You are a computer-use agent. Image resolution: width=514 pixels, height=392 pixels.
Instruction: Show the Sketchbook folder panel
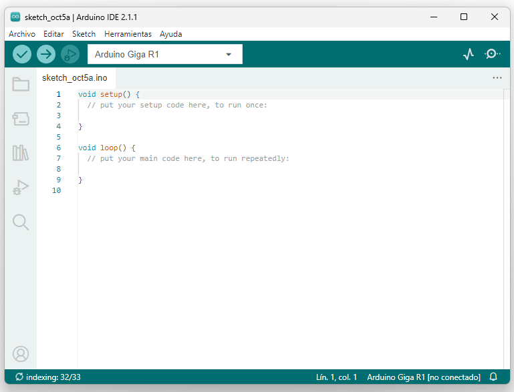[x=21, y=84]
